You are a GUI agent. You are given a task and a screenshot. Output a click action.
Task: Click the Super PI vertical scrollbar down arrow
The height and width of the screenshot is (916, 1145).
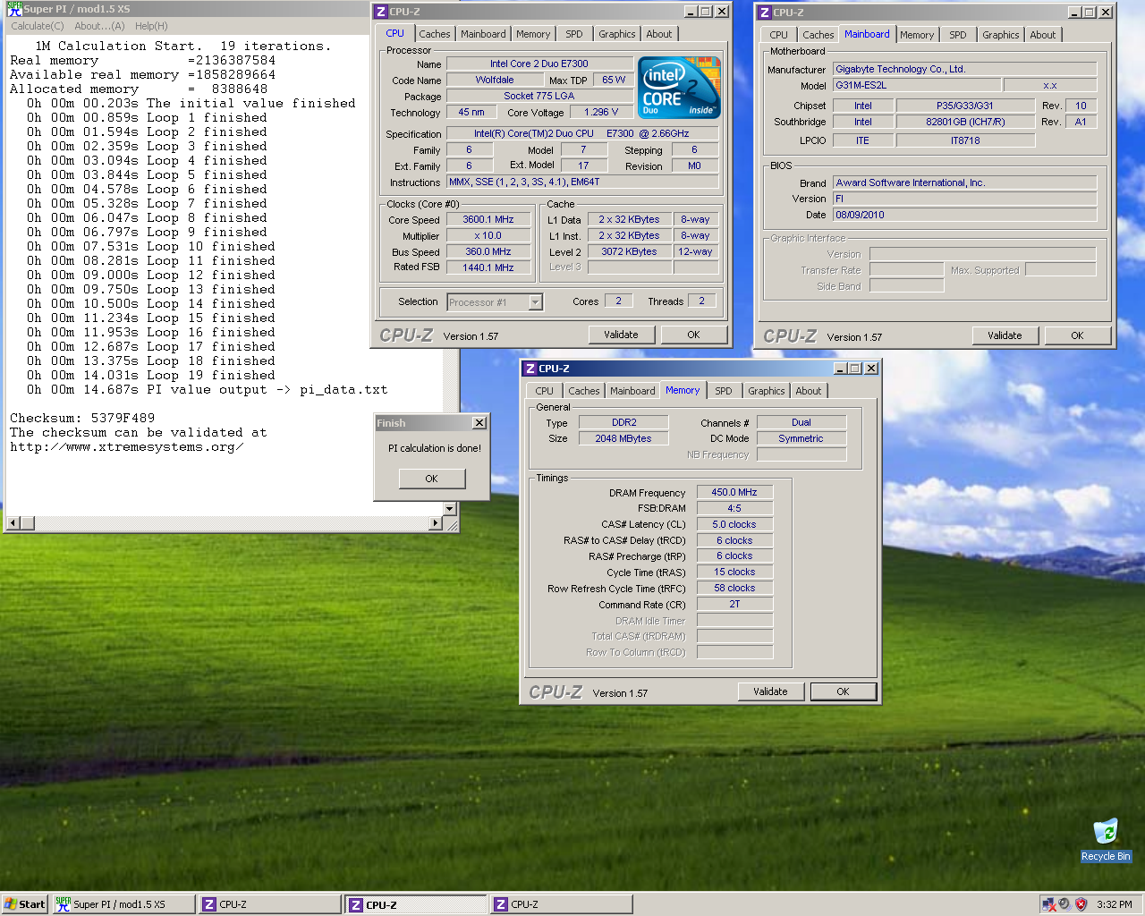tap(450, 509)
